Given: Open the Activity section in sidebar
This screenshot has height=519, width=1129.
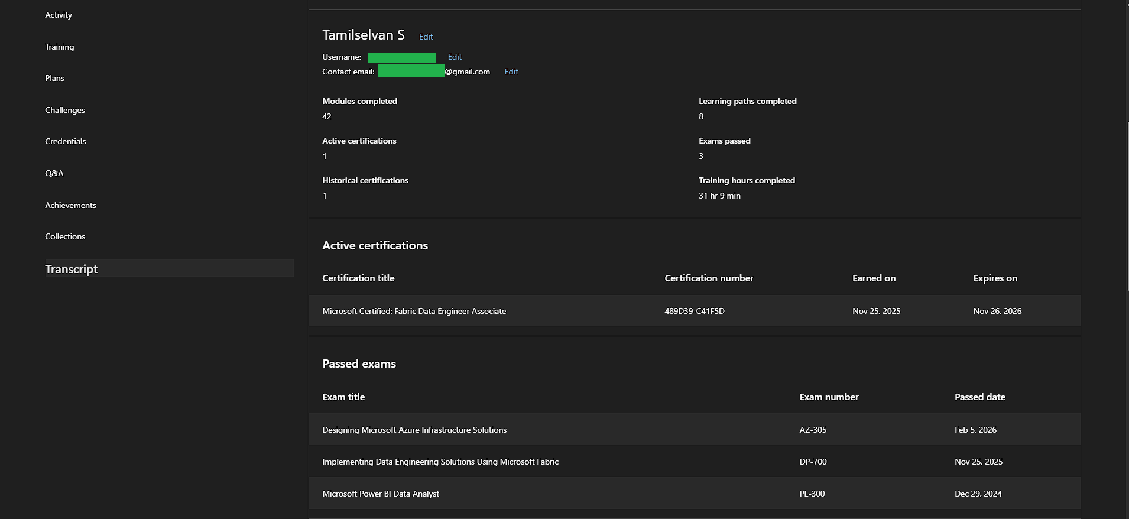Looking at the screenshot, I should 59,15.
